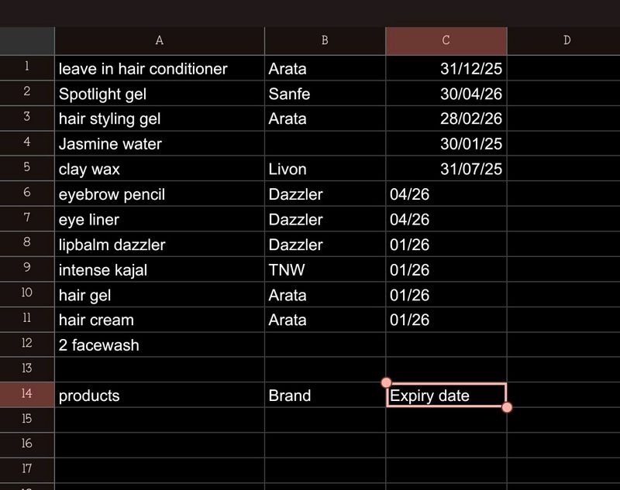Click brand cell 'TNW'

325,270
